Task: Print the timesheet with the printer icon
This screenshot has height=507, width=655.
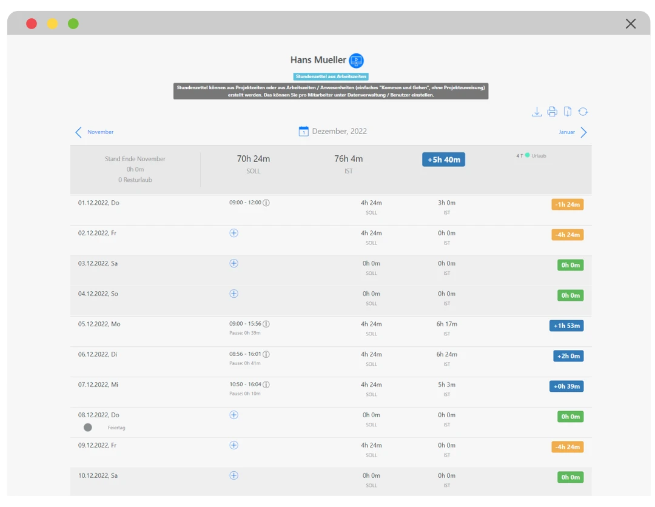Action: [552, 112]
